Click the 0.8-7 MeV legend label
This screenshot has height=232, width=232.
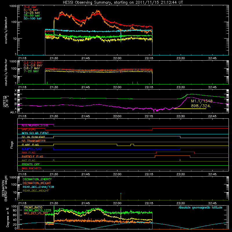32,68
